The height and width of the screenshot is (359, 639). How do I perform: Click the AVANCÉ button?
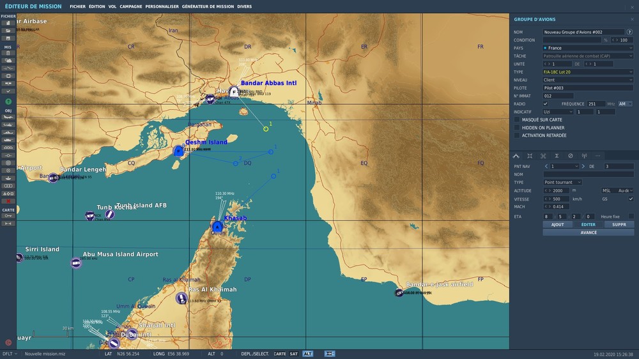[589, 233]
